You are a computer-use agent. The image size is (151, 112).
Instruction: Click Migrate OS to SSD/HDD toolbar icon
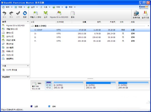pos(59,14)
